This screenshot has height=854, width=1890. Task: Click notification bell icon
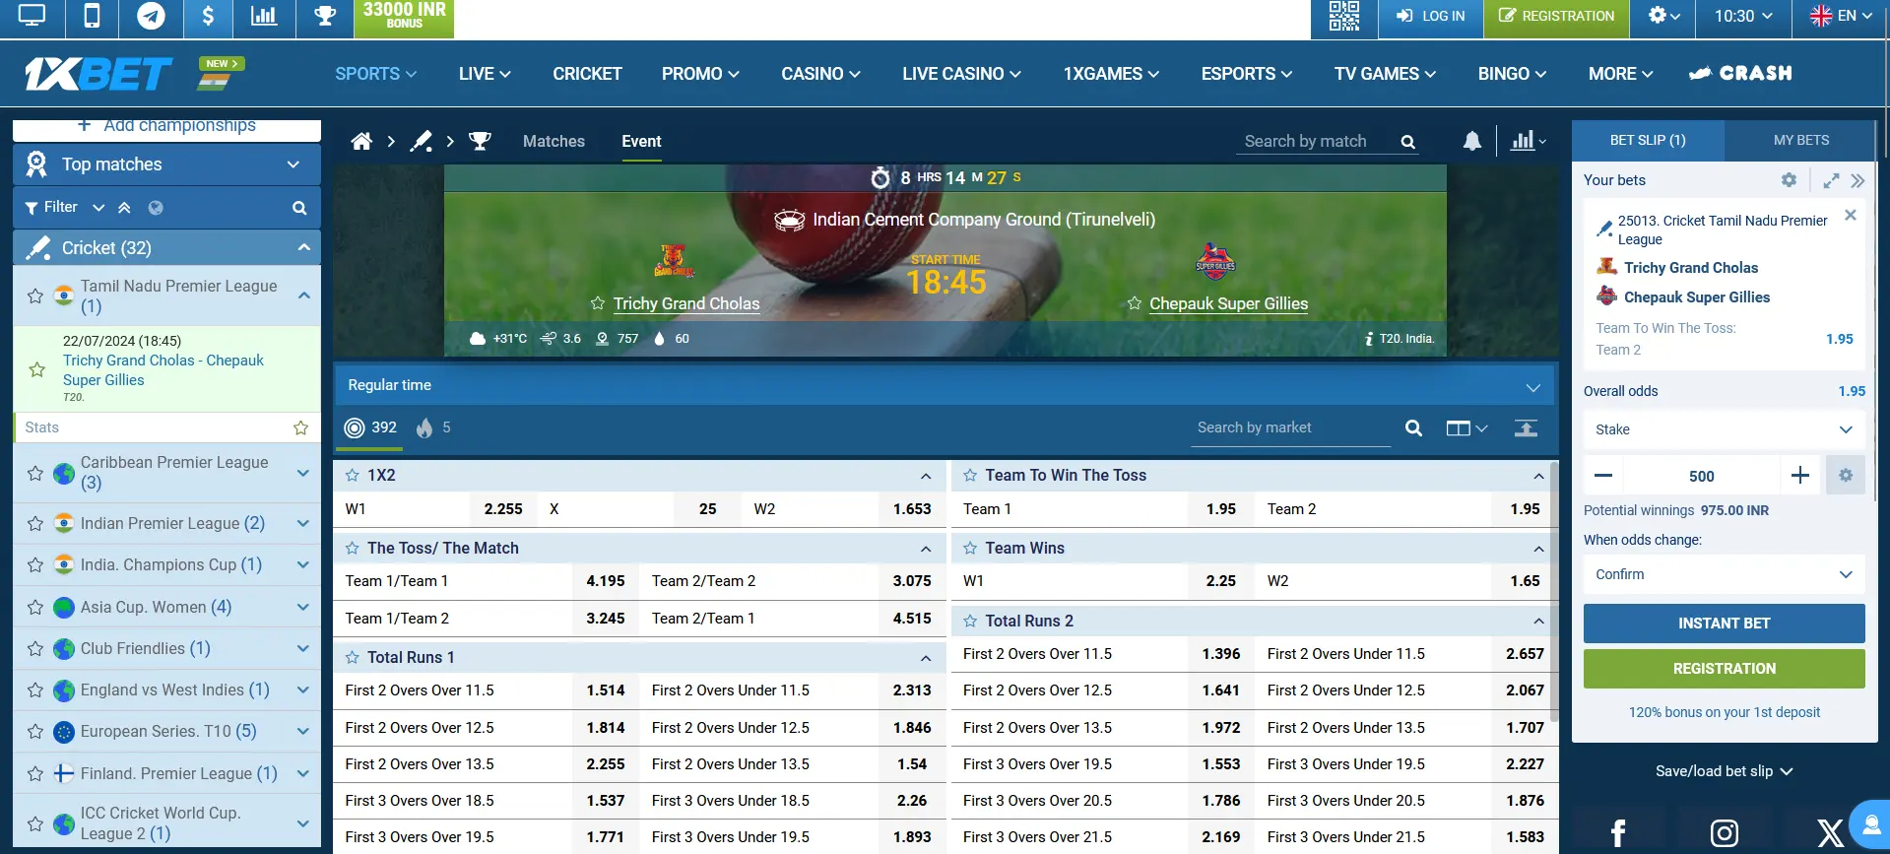[1471, 141]
